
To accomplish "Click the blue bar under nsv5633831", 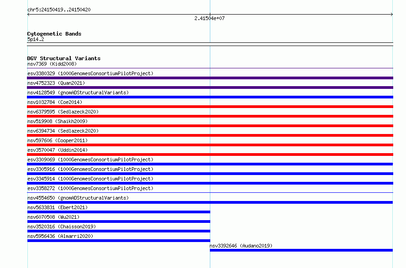I will 119,212.
